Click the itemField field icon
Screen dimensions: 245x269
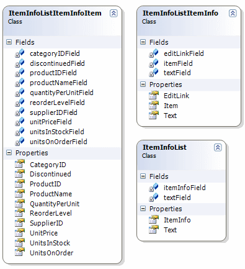(154, 63)
